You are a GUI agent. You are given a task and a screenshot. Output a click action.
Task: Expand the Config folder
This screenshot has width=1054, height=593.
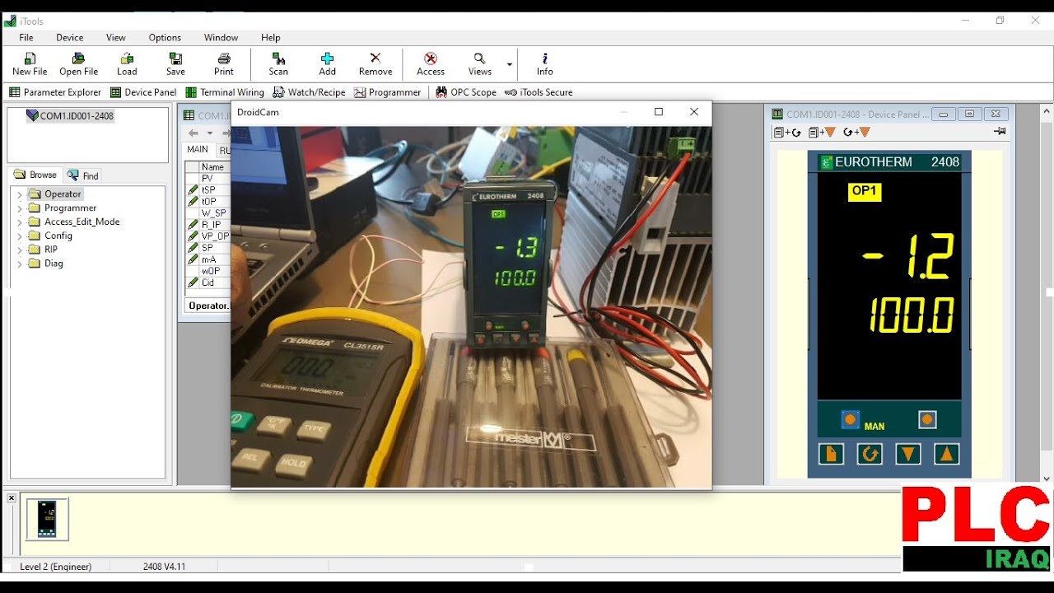[x=20, y=236]
